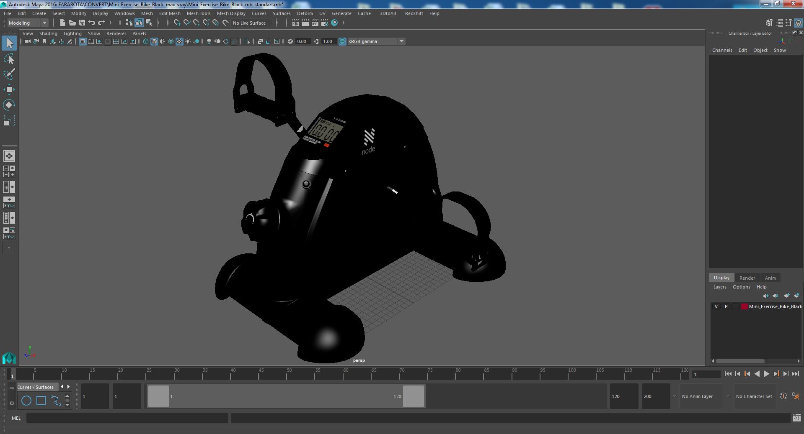
Task: Select the arrow Select tool
Action: (9, 43)
